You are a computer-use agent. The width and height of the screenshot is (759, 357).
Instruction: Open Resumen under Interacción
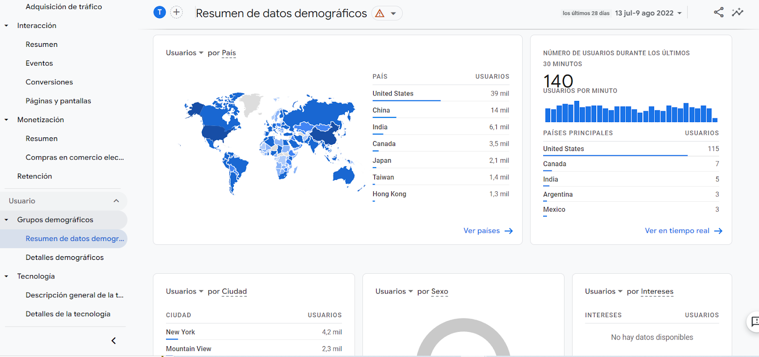(42, 45)
